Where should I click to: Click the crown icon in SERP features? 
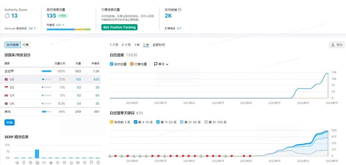[71, 162]
